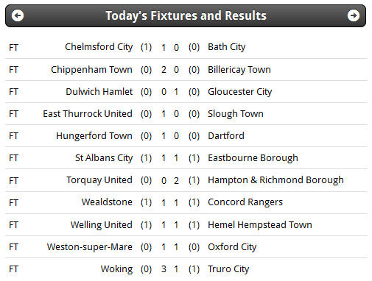The image size is (372, 281).
Task: Open Concord Rangers team link
Action: click(x=245, y=202)
